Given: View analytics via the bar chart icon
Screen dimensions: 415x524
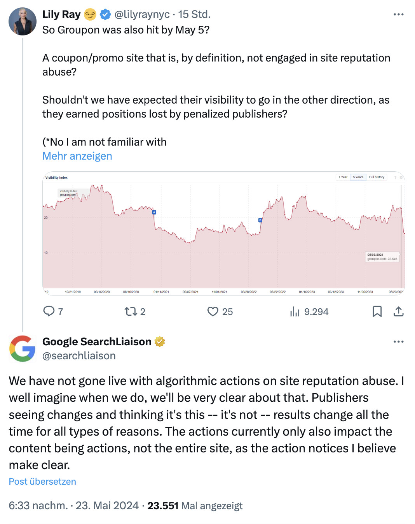Looking at the screenshot, I should (296, 311).
